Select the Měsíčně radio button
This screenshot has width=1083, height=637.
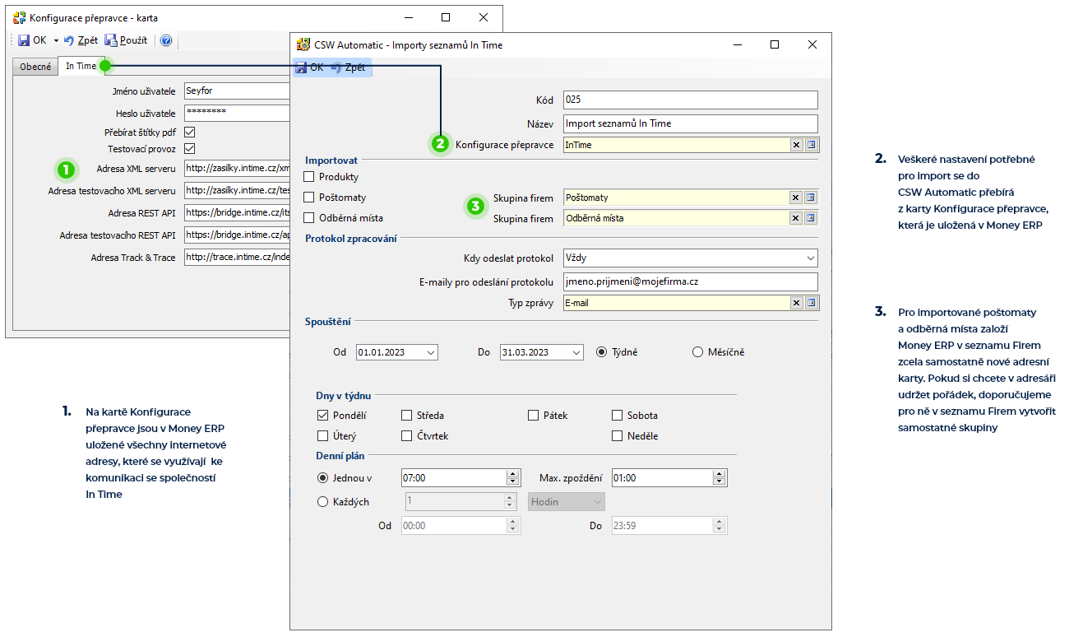click(698, 352)
